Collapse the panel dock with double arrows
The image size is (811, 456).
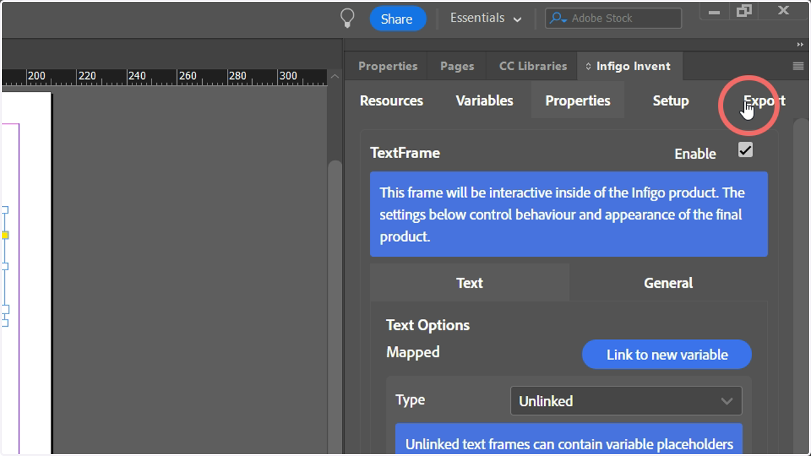[x=800, y=45]
